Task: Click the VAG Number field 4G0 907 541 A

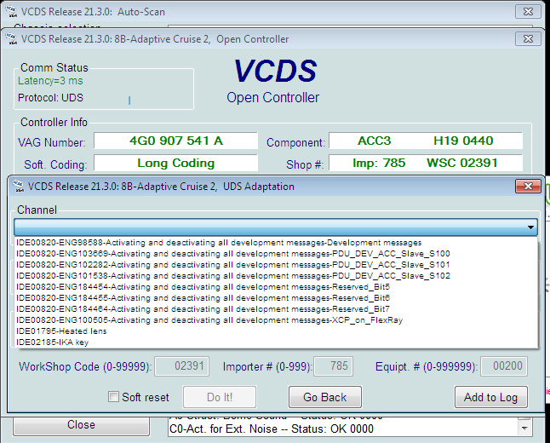Action: tap(175, 141)
